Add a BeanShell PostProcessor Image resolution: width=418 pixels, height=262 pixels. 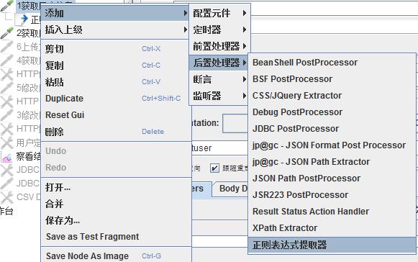(x=332, y=63)
